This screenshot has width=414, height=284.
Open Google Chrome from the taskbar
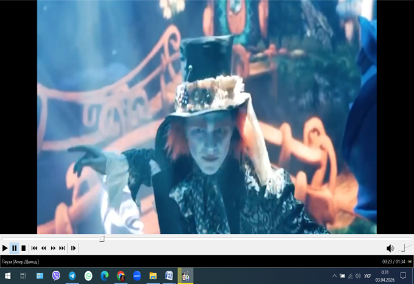click(x=121, y=276)
